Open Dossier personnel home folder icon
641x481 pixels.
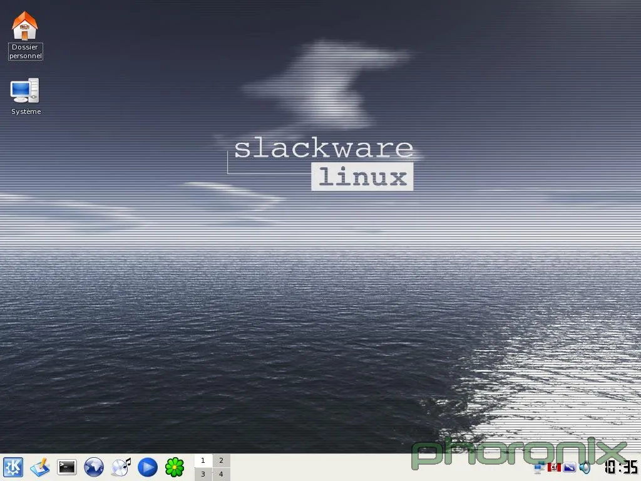click(25, 25)
